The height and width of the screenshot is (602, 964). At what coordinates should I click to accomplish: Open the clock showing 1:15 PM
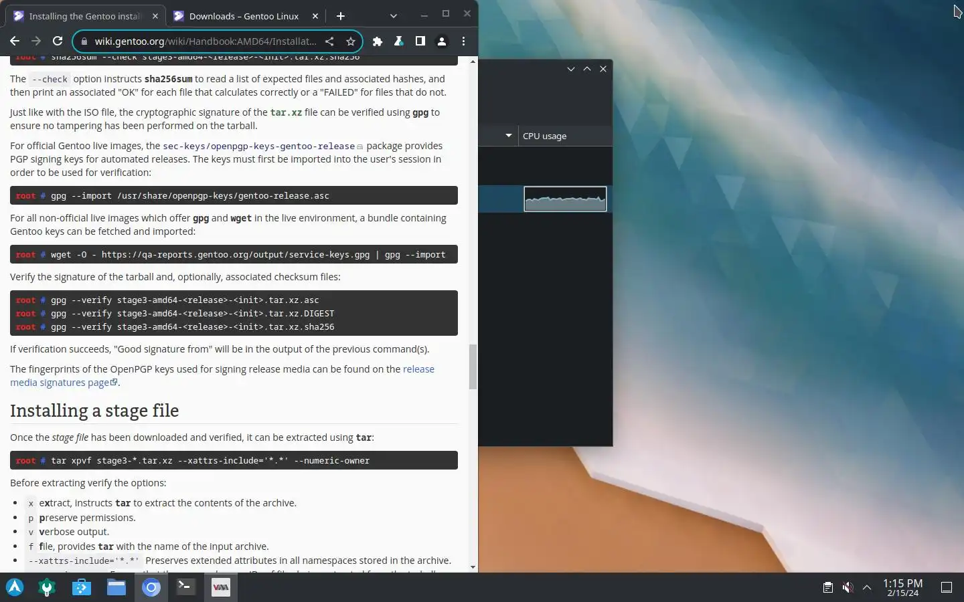point(902,587)
